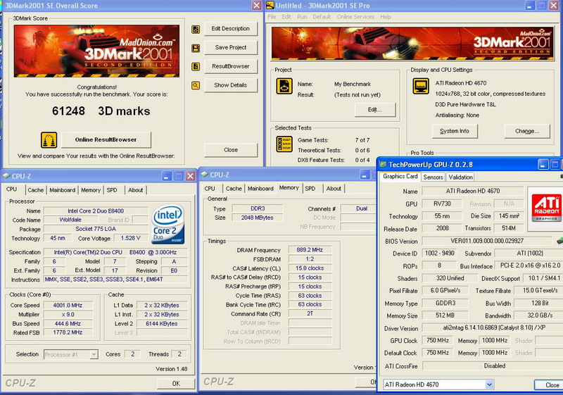Open the Help menu in 3DMark2001
Image resolution: width=563 pixels, height=395 pixels.
386,17
